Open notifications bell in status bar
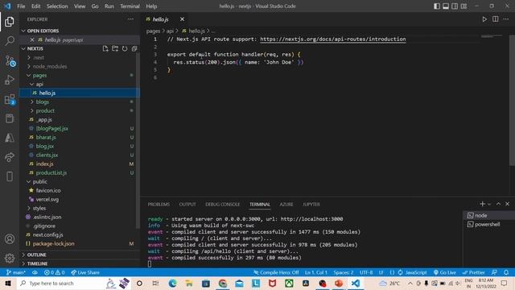This screenshot has width=515, height=290. point(506,272)
